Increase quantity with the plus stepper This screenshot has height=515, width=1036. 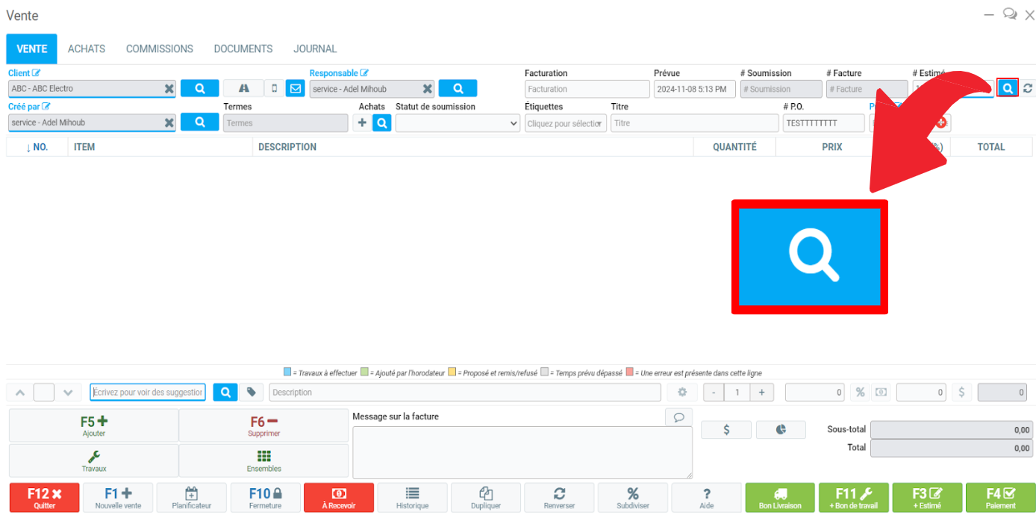tap(761, 393)
